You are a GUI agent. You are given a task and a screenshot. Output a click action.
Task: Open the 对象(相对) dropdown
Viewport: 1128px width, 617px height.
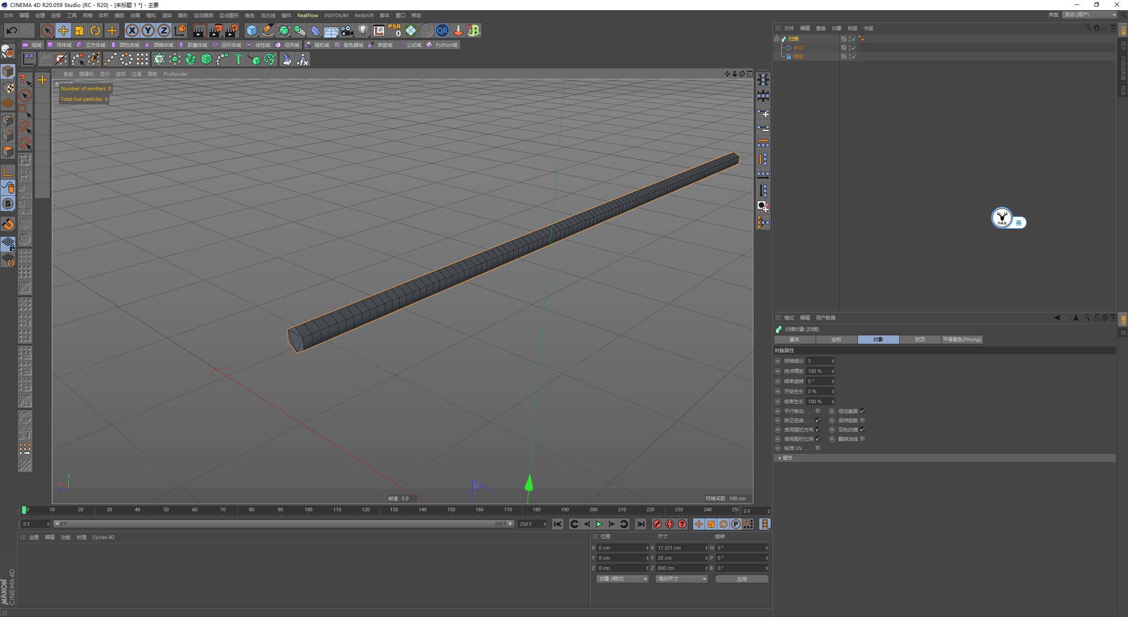click(622, 579)
